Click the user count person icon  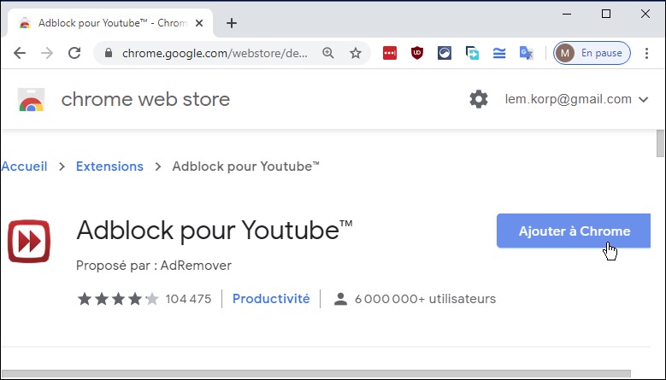click(x=340, y=299)
